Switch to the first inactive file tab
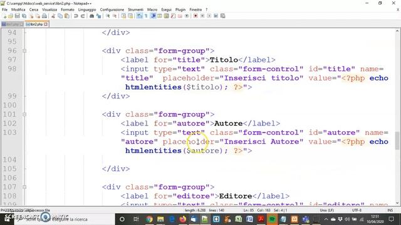 pos(13,24)
